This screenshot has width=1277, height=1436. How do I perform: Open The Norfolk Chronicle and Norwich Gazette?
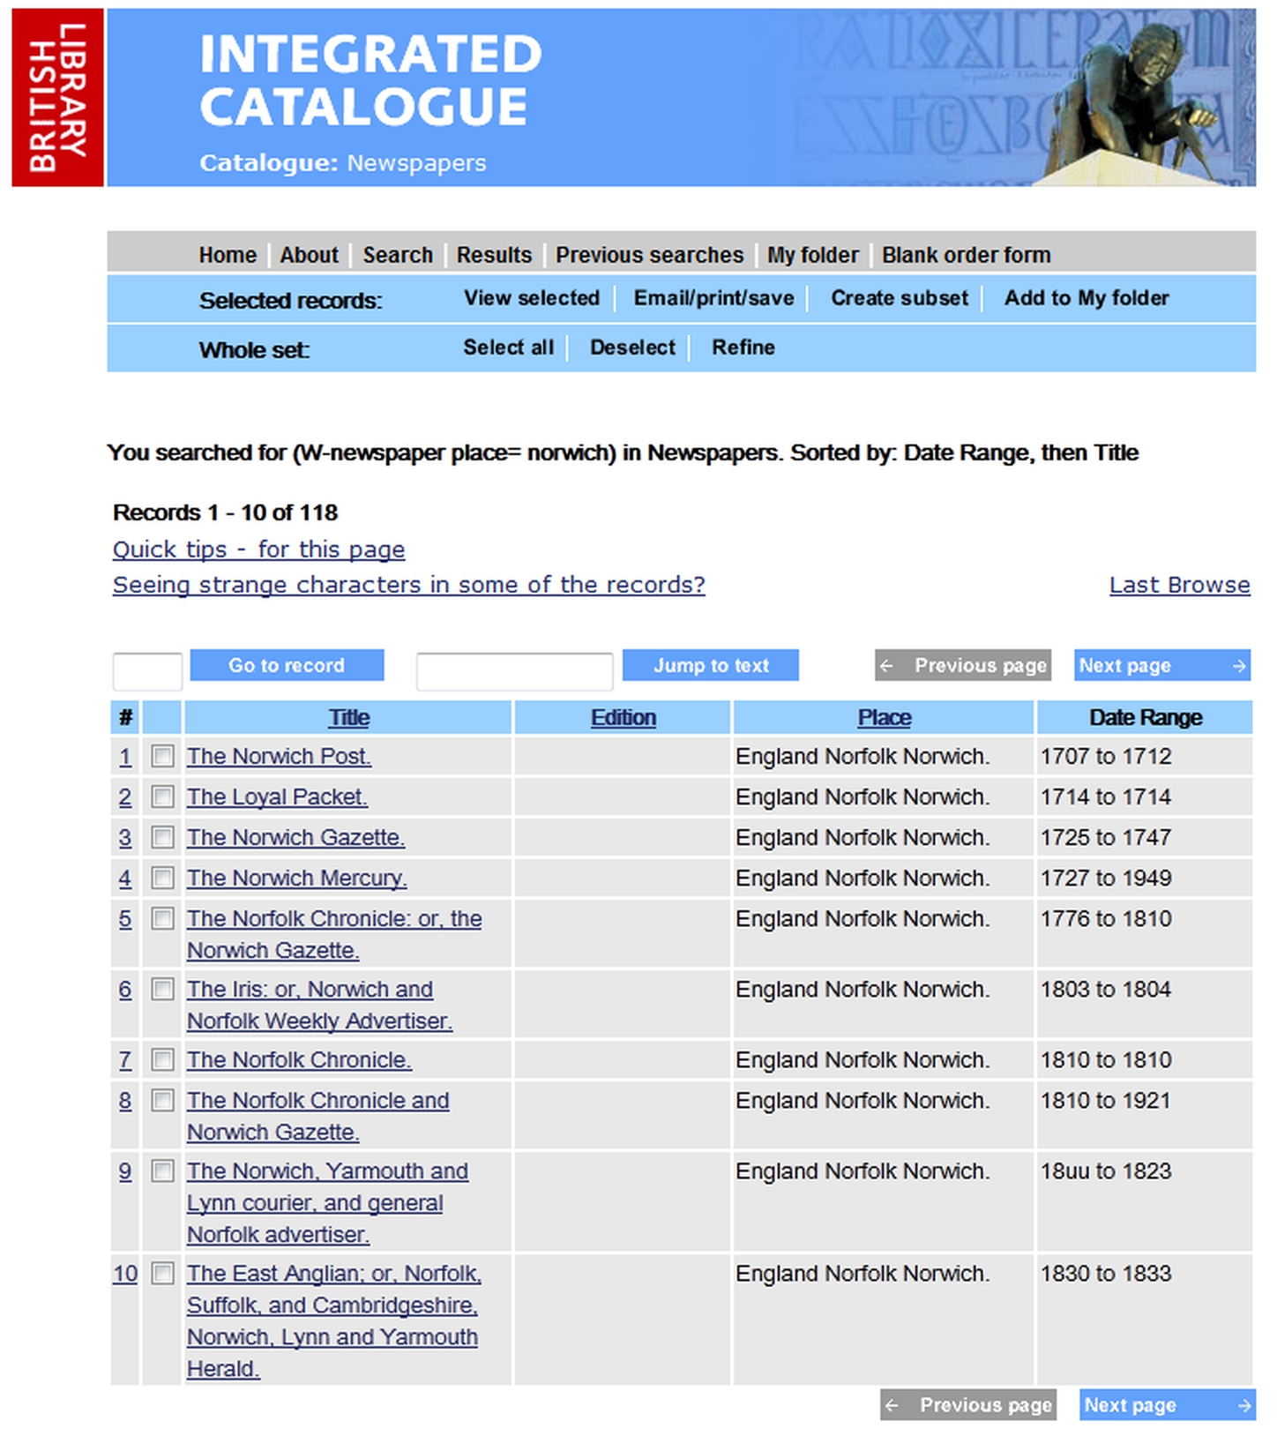(317, 1116)
